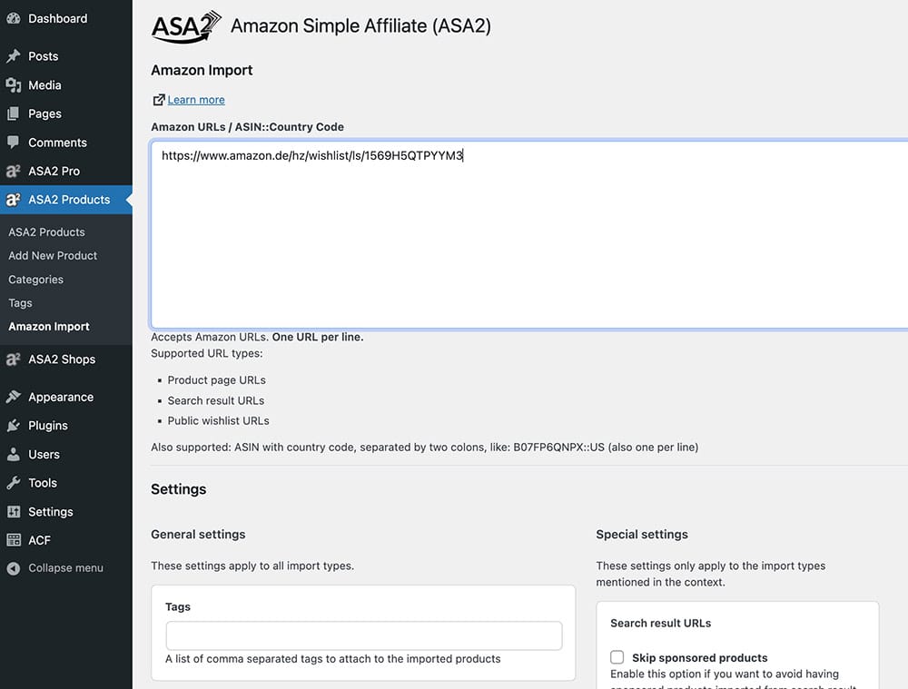The width and height of the screenshot is (908, 689).
Task: Click the Learn more link
Action: pos(195,100)
